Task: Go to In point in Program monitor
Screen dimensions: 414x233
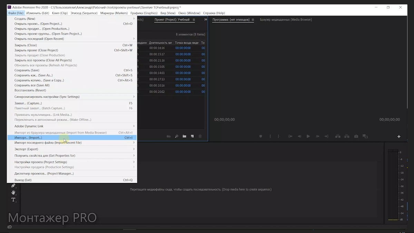Action: pyautogui.click(x=290, y=136)
